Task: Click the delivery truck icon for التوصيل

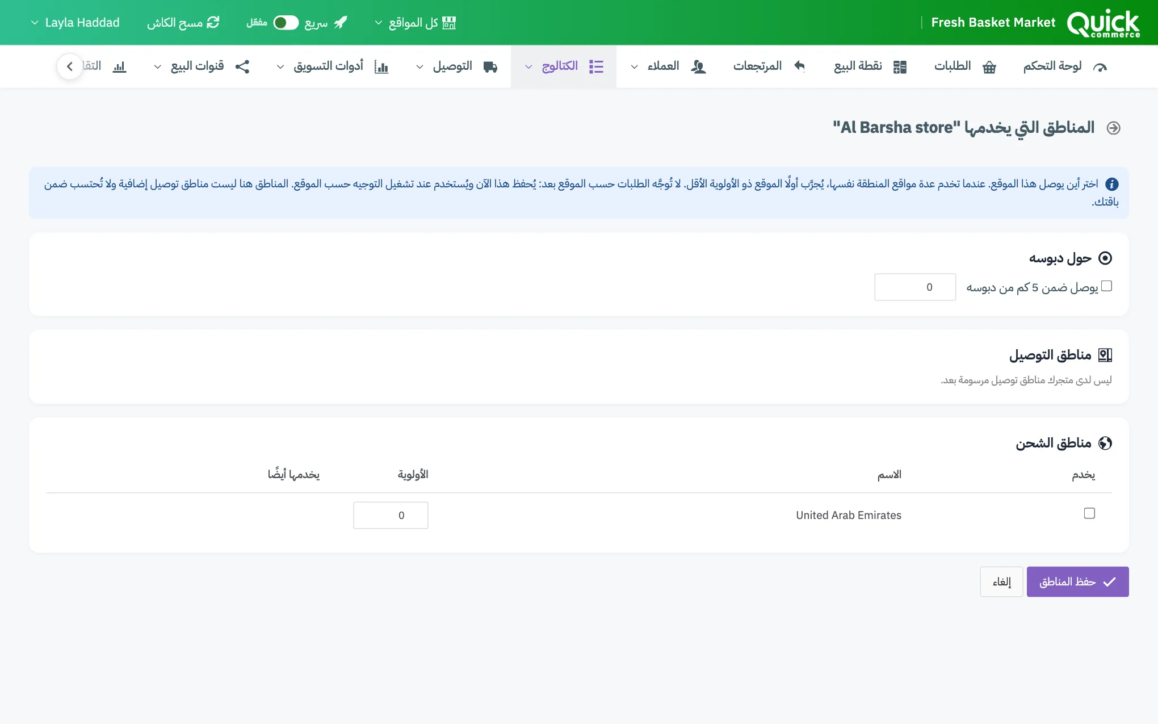Action: pyautogui.click(x=490, y=67)
